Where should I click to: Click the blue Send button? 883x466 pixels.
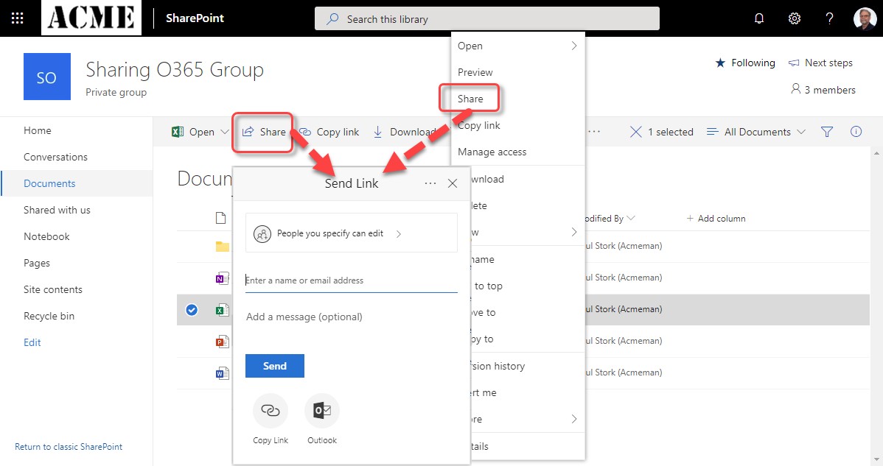[275, 366]
